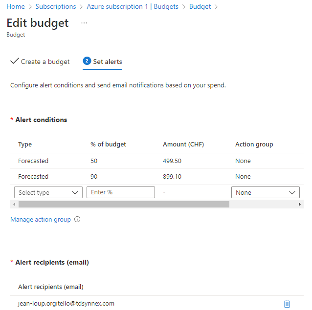Open the Manage action group link
This screenshot has width=312, height=310.
pyautogui.click(x=41, y=220)
